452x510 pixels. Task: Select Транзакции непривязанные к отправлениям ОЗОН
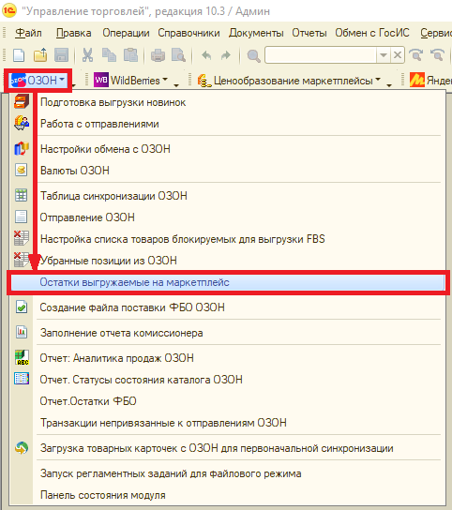228,423
